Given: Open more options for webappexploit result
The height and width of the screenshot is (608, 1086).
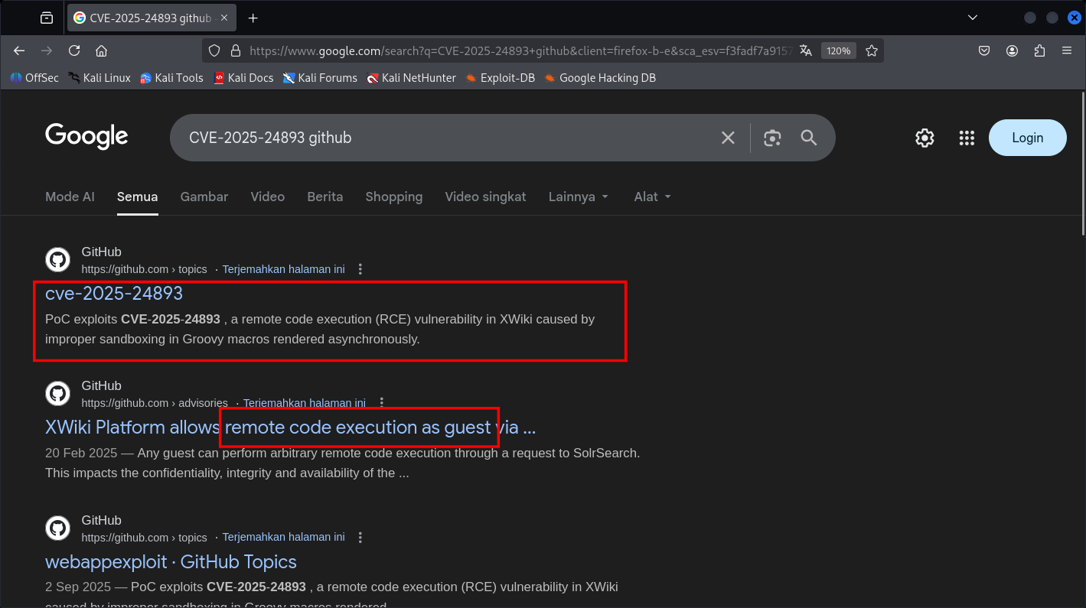Looking at the screenshot, I should click(360, 537).
